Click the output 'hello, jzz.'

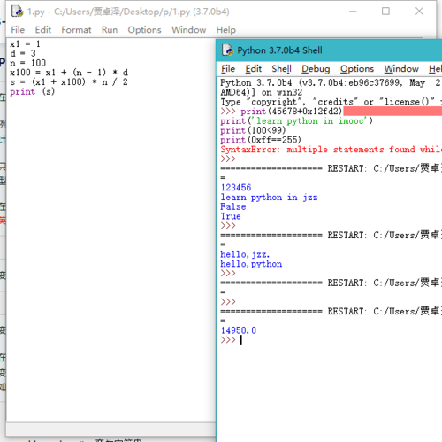point(245,254)
